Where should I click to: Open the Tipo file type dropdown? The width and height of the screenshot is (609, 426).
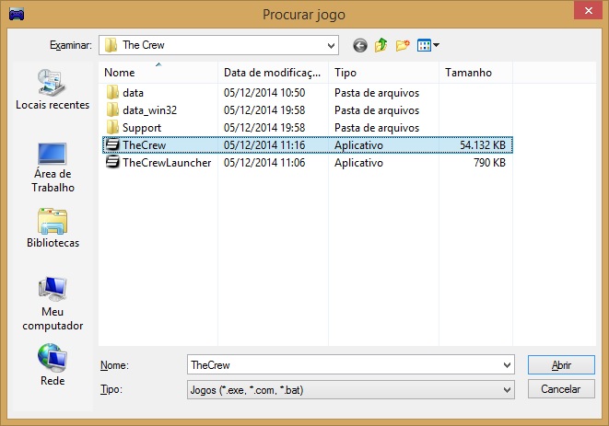coord(351,389)
